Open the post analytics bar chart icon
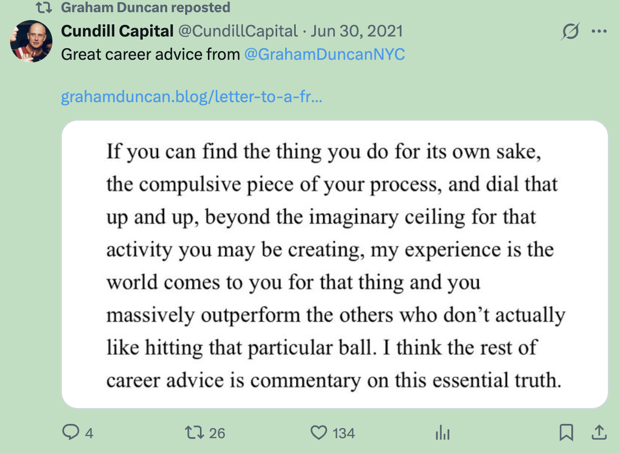Screen dimensions: 620x453 coord(442,433)
